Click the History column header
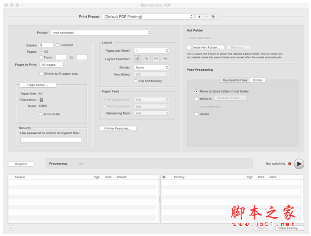Image resolution: width=311 pixels, height=236 pixels. (209, 177)
